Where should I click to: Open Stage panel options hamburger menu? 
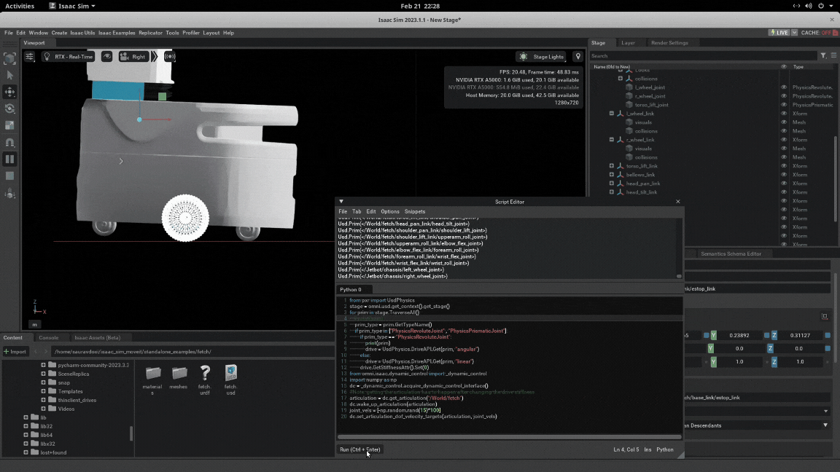pos(833,55)
